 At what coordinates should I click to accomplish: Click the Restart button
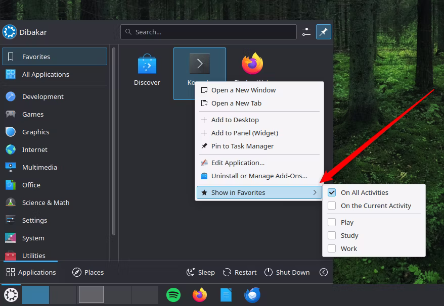[240, 272]
